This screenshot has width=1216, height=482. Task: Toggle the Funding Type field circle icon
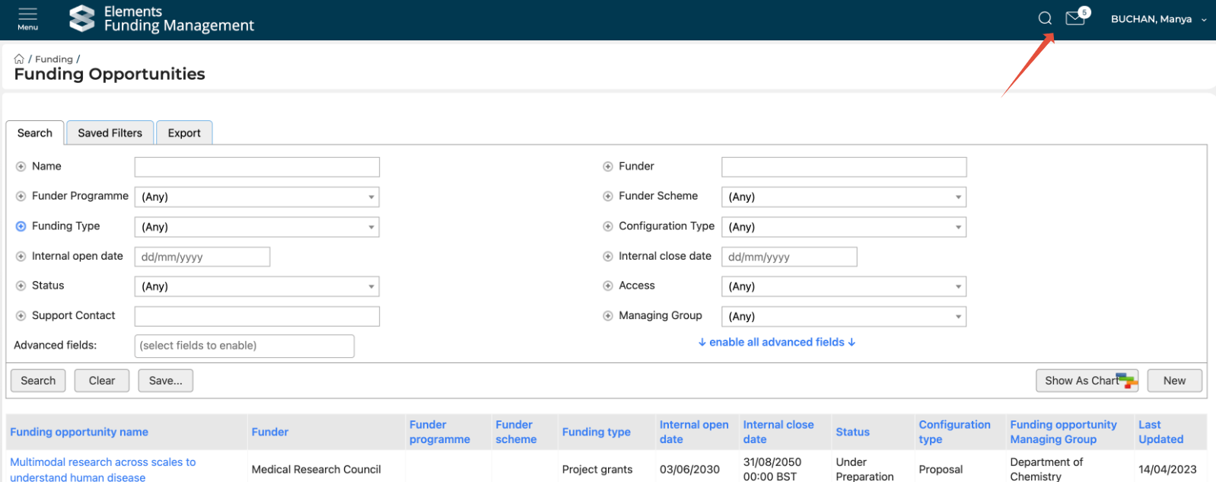[21, 227]
